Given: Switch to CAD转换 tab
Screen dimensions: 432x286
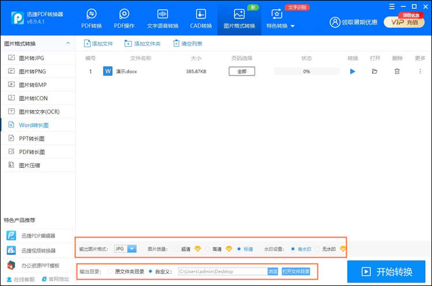Looking at the screenshot, I should (x=201, y=18).
